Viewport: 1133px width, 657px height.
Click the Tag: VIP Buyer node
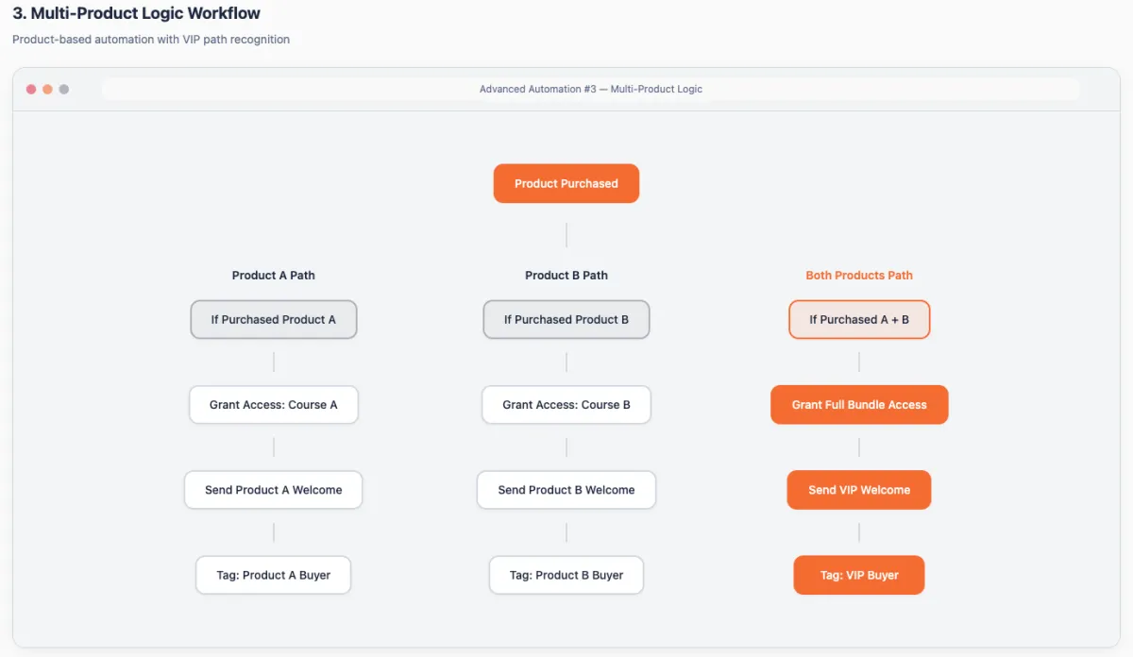coord(859,575)
